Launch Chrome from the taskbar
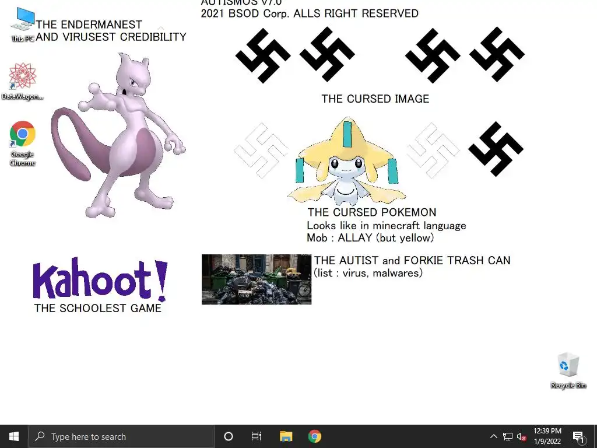The image size is (597, 448). (314, 436)
